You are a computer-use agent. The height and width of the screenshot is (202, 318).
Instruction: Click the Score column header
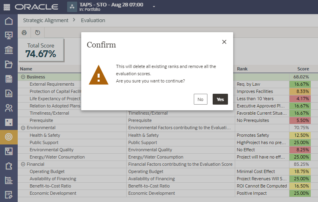(303, 69)
